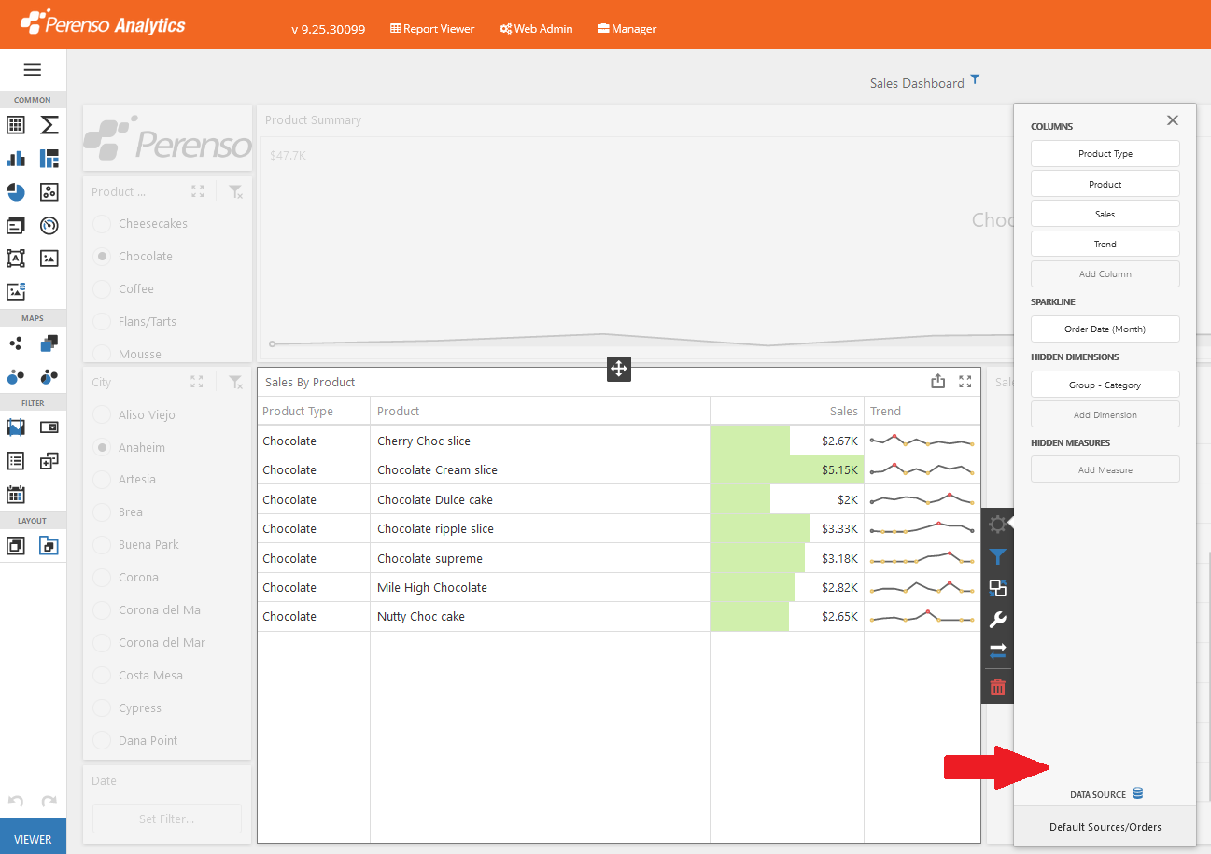Add a Date Filter item
1211x854 pixels.
(16, 494)
